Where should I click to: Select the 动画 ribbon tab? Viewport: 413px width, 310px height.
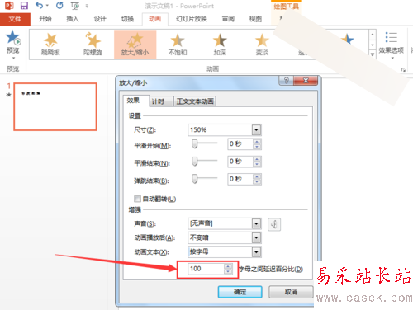[x=154, y=19]
